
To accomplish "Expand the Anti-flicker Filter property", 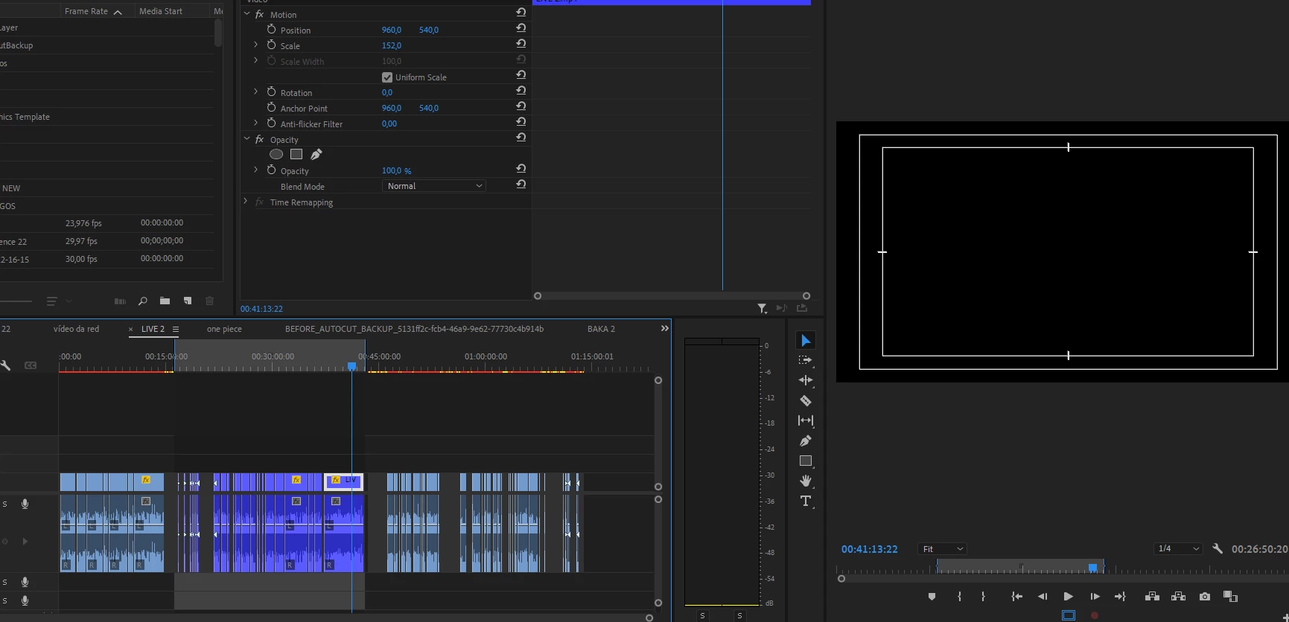I will (255, 123).
